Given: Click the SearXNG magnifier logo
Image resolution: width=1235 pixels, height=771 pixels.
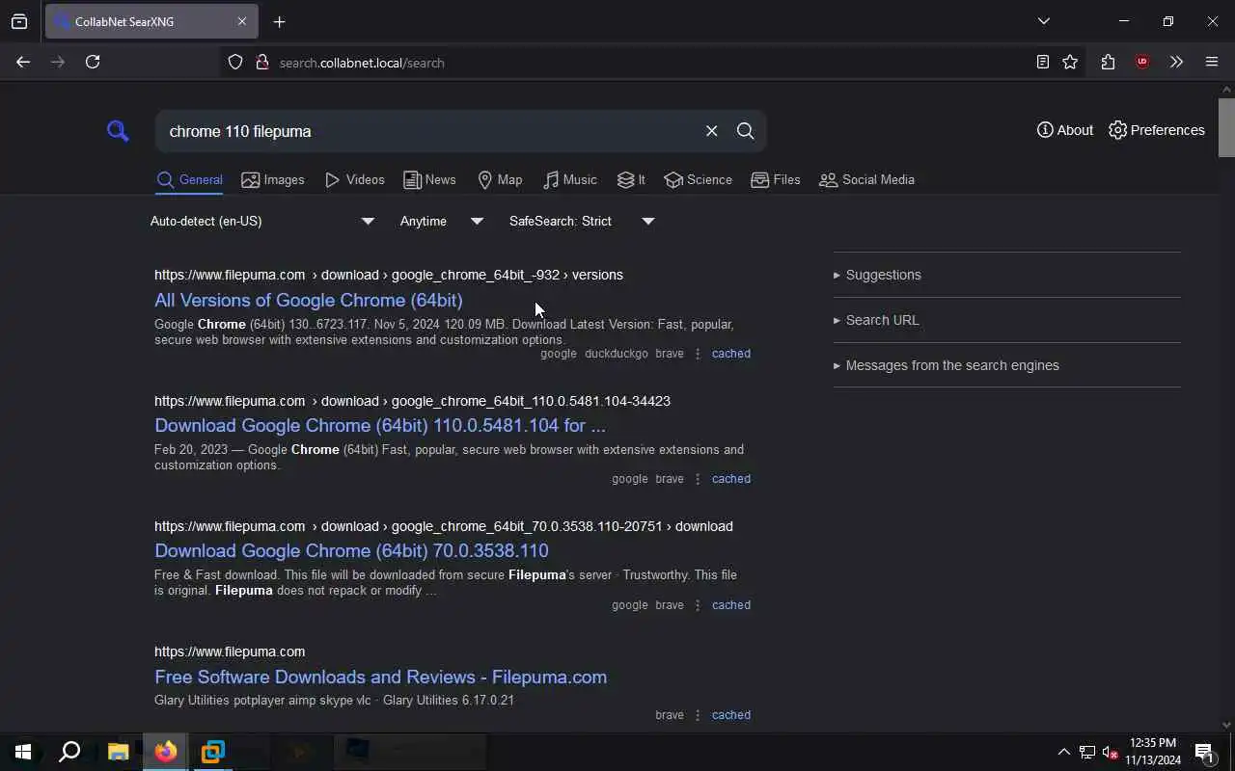Looking at the screenshot, I should [118, 130].
